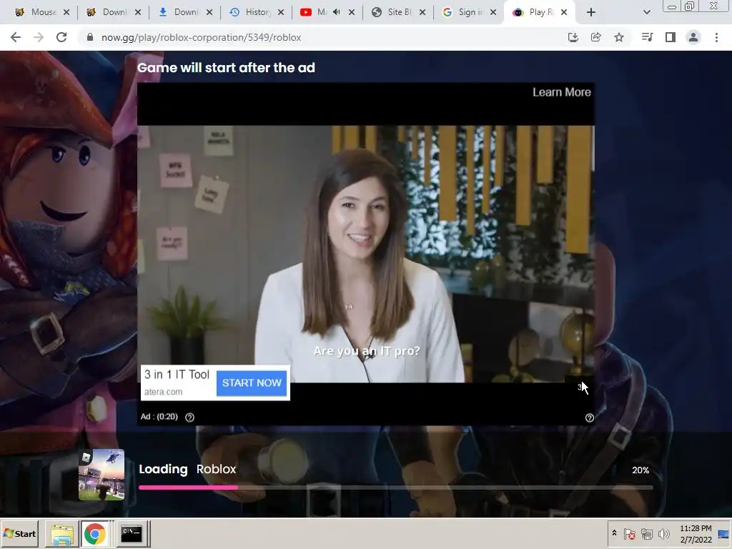
Task: Click the browser forward arrow
Action: (39, 37)
